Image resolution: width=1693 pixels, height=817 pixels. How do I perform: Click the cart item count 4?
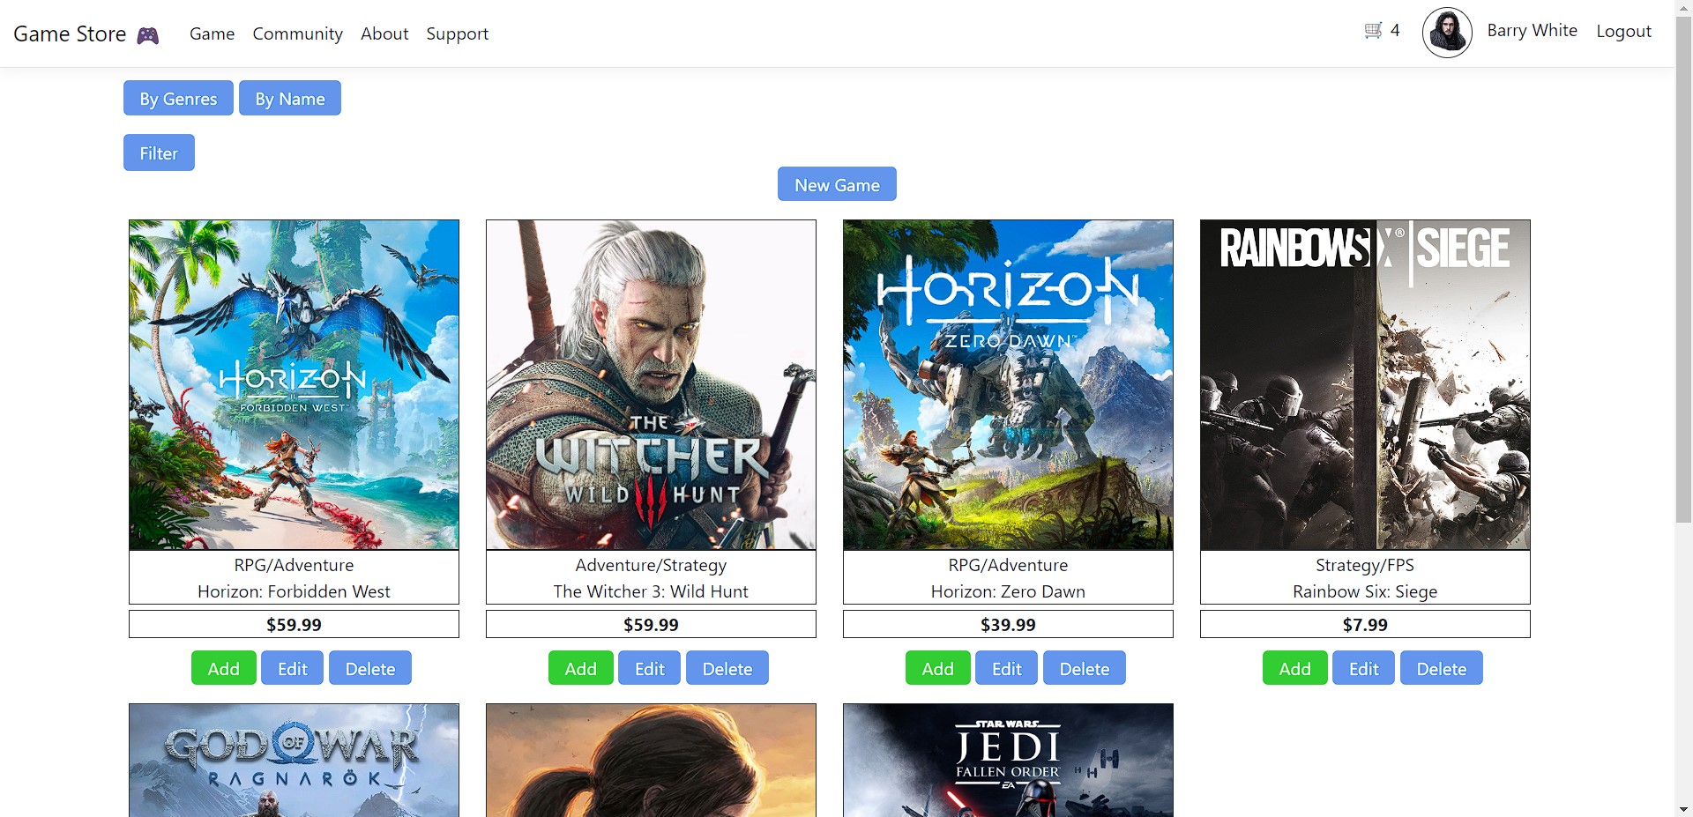[1395, 30]
